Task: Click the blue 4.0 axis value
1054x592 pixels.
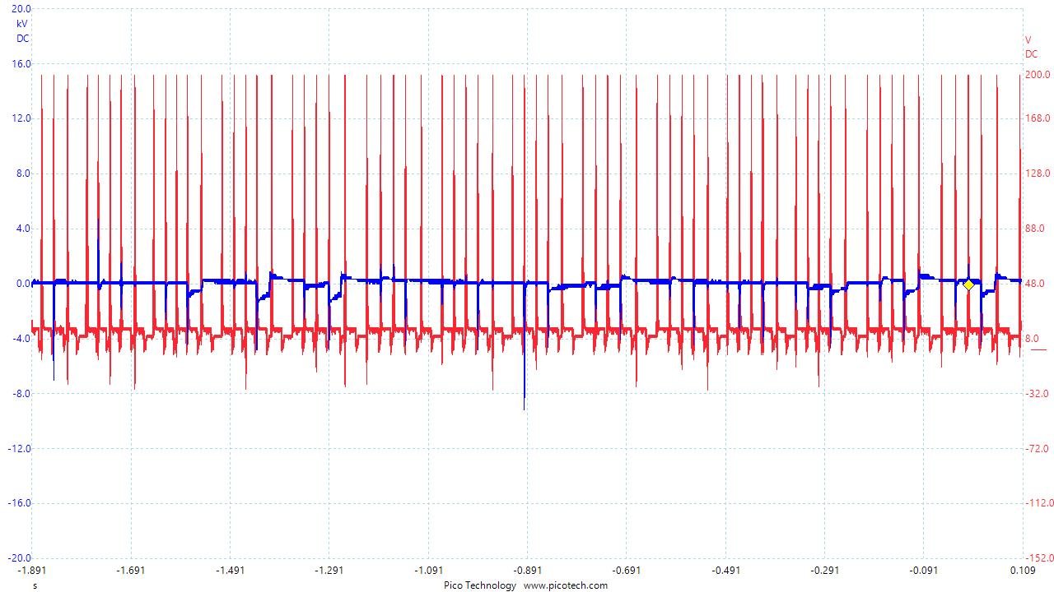Action: [x=23, y=229]
